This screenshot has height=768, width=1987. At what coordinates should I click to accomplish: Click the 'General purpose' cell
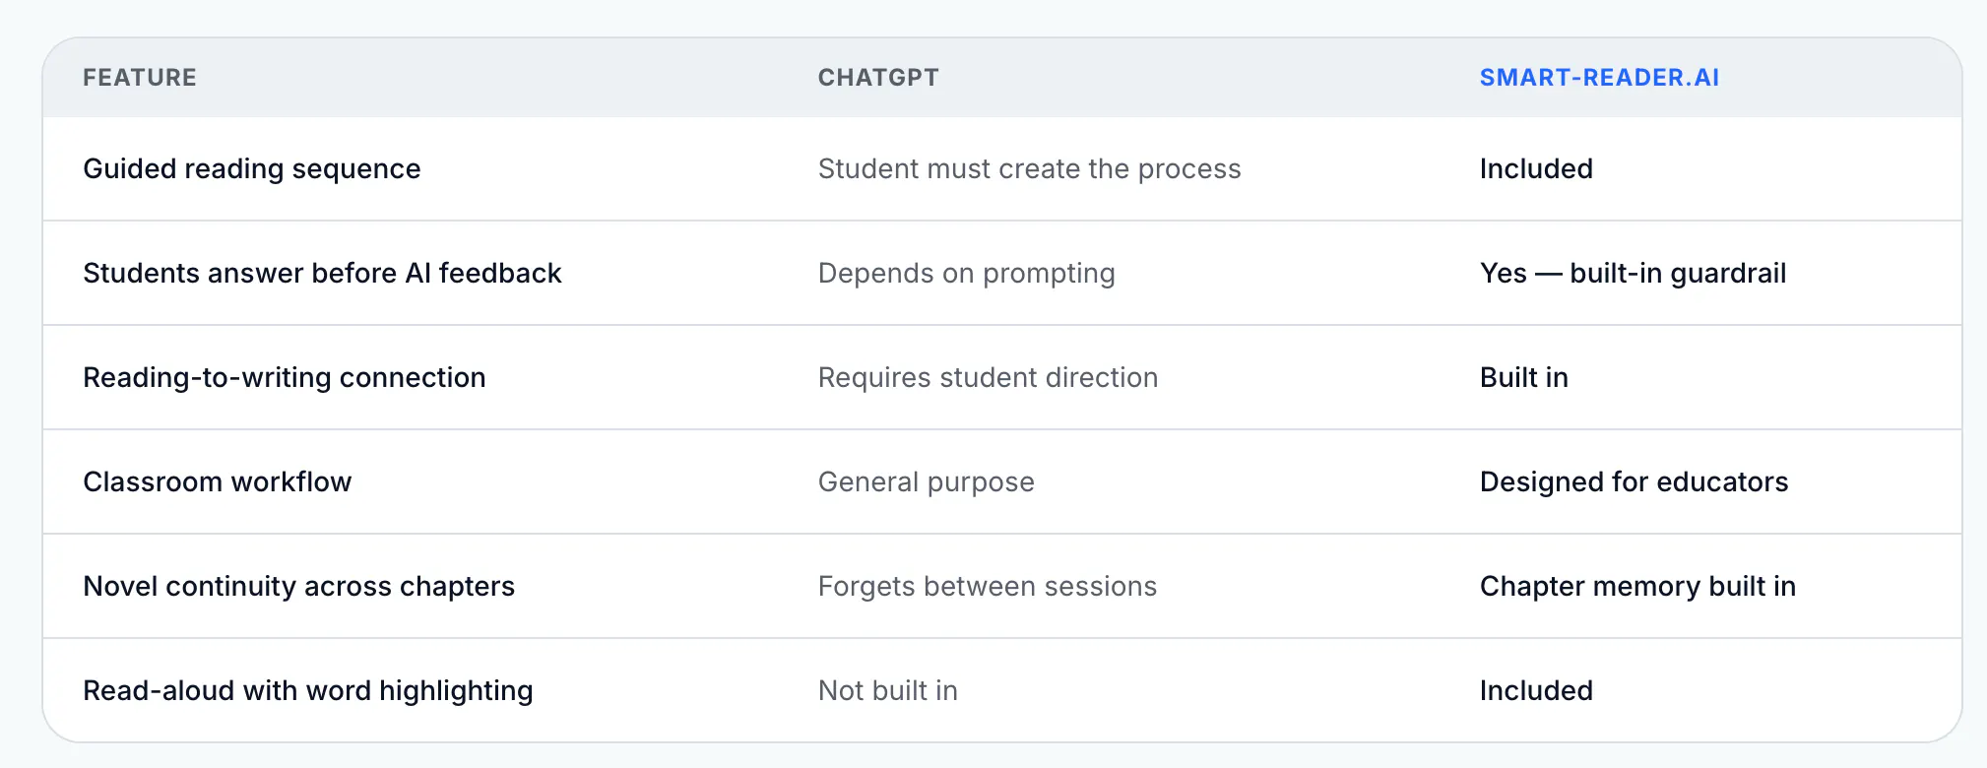point(926,482)
